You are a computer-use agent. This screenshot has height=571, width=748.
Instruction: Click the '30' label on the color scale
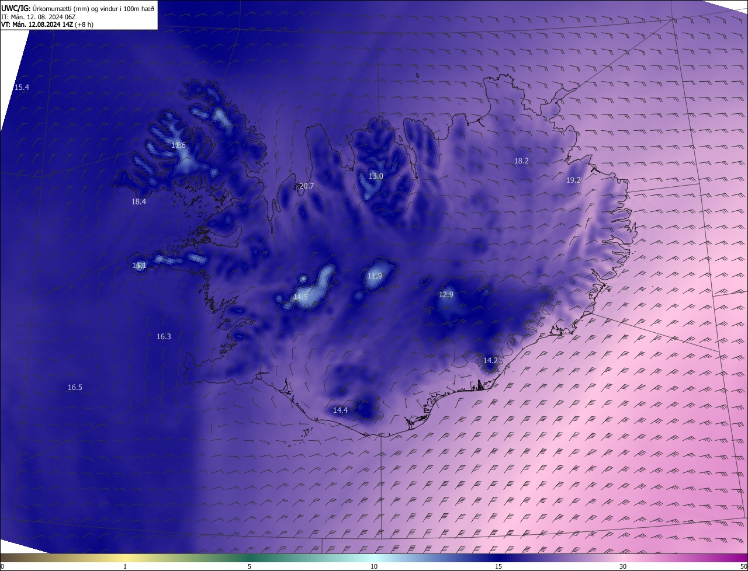(x=623, y=567)
